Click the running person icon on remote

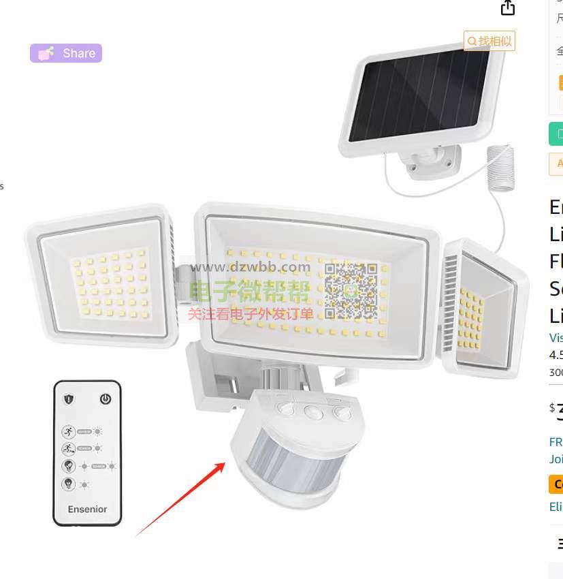tap(69, 431)
